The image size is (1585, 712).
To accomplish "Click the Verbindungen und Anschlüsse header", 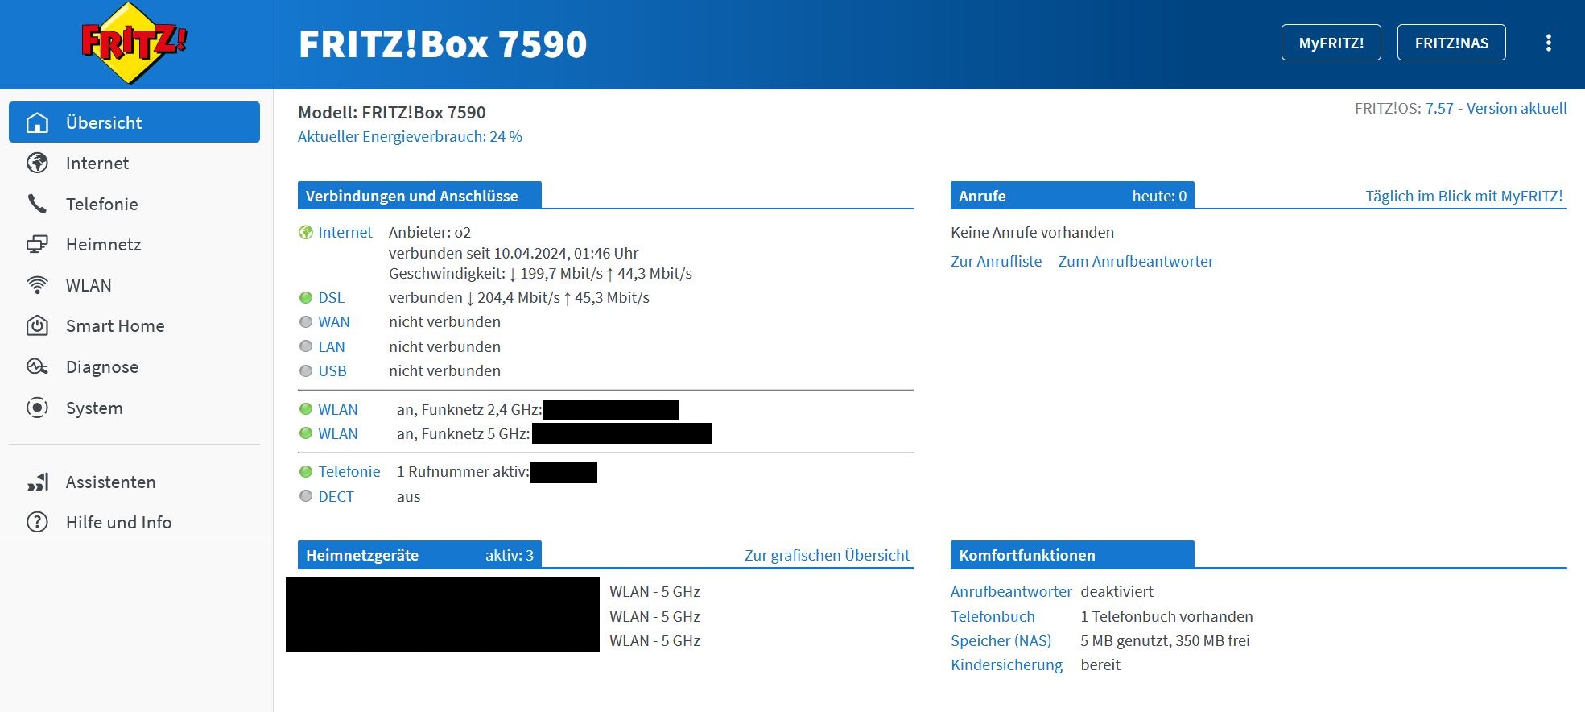I will click(419, 196).
